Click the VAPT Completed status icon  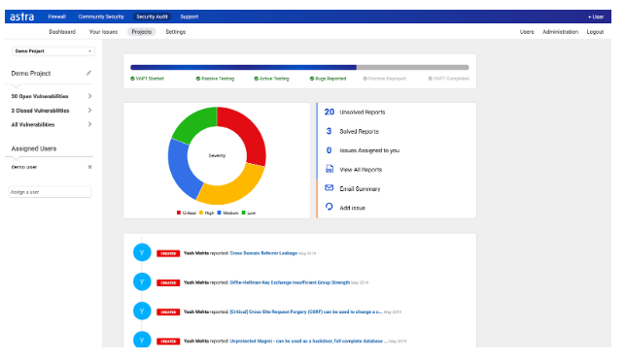click(x=431, y=79)
